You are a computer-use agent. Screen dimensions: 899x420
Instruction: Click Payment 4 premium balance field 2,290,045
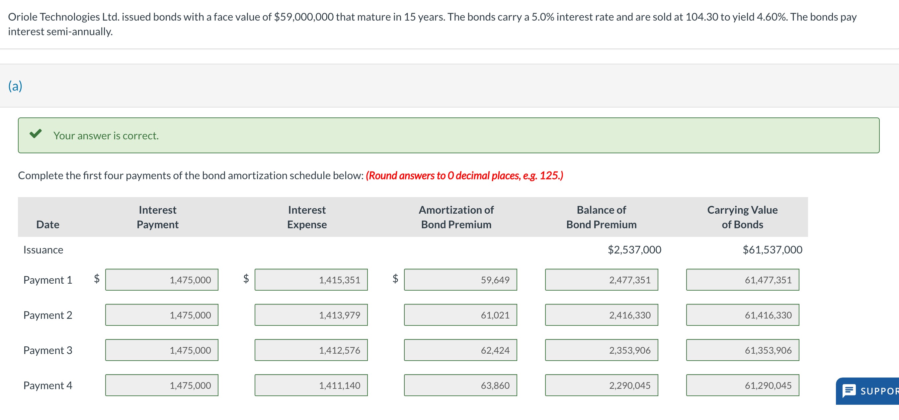(601, 385)
